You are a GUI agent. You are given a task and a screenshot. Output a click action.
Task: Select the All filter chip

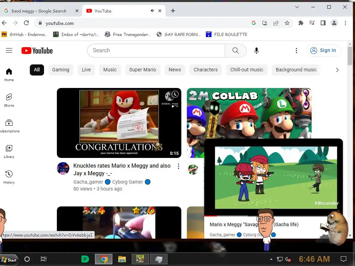point(37,70)
